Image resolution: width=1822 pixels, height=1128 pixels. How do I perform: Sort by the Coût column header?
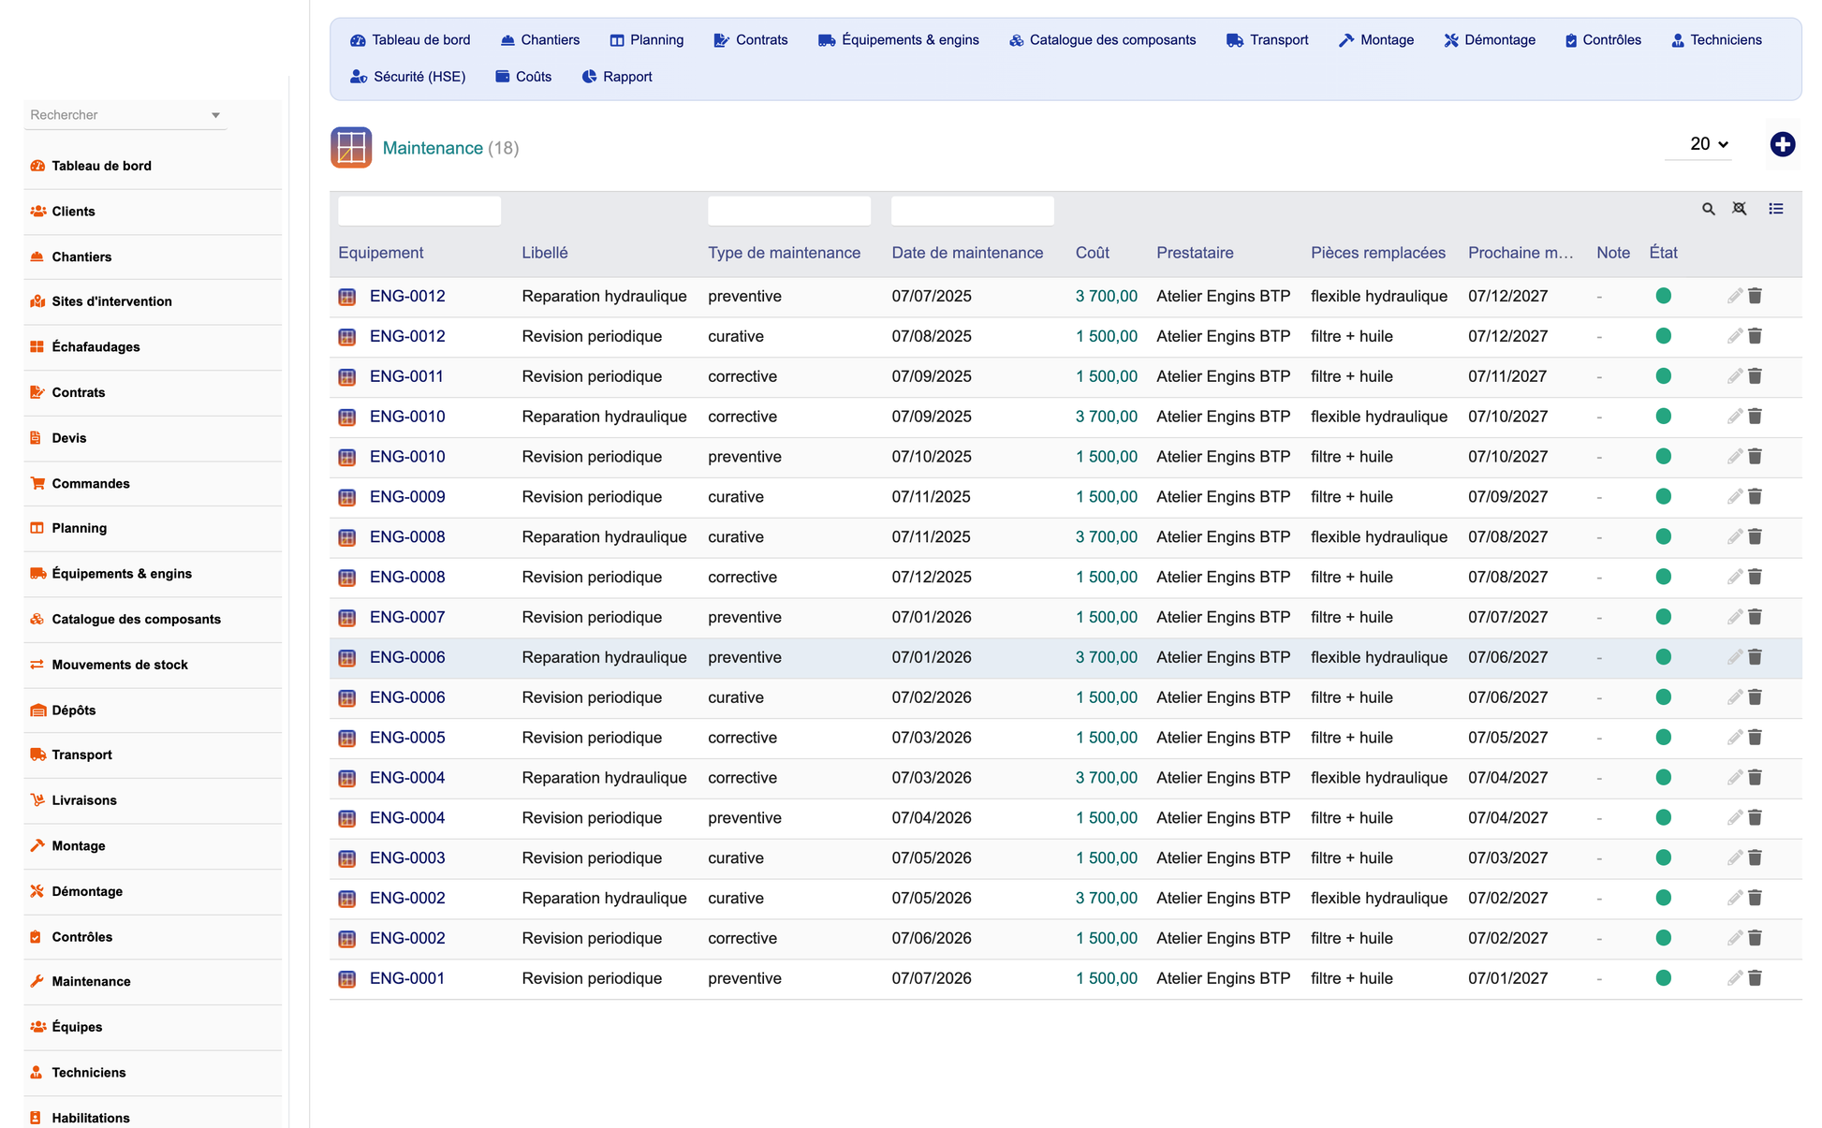(x=1092, y=253)
